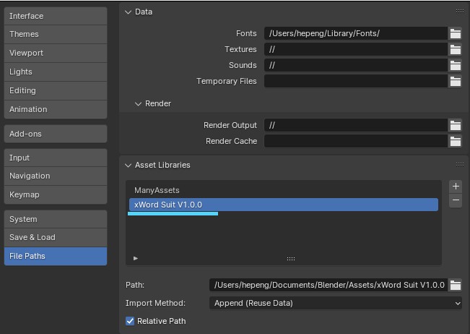This screenshot has height=334, width=470.
Task: Switch to the Themes tab
Action: click(x=56, y=34)
